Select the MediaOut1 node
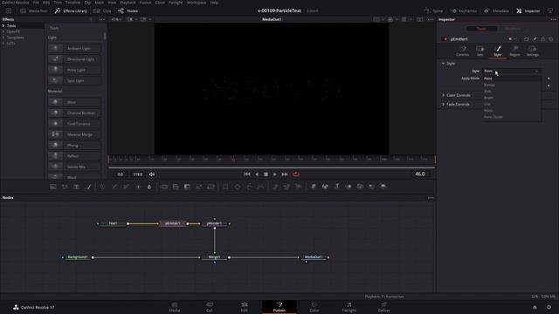The height and width of the screenshot is (314, 559). coord(314,257)
